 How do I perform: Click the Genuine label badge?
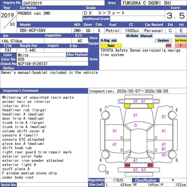click(x=181, y=36)
